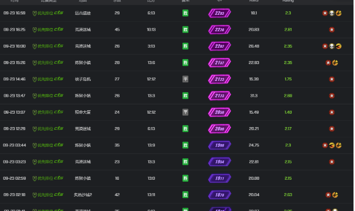This screenshot has width=355, height=211.
Task: Click the green win badge for the 15:26 match
Action: pyautogui.click(x=185, y=63)
